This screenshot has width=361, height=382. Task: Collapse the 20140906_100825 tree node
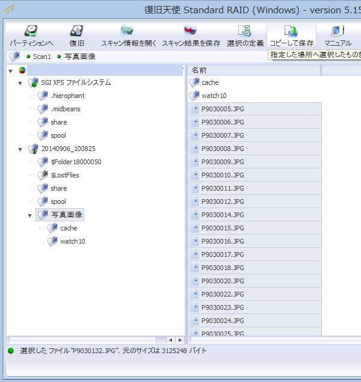pyautogui.click(x=20, y=149)
